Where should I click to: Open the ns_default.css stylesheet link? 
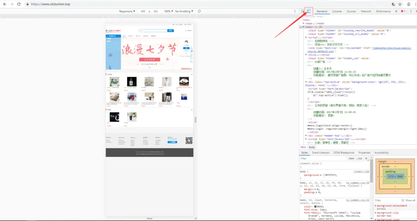tap(359, 50)
